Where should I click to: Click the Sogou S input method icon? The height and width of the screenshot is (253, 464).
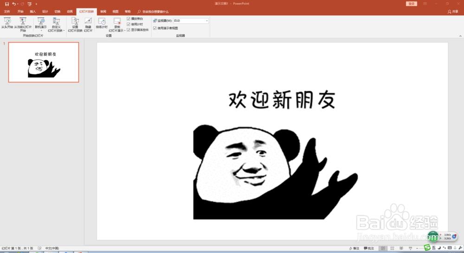pyautogui.click(x=427, y=247)
